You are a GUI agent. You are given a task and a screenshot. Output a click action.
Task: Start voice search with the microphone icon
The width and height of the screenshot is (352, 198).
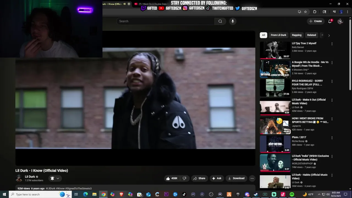[x=233, y=21]
